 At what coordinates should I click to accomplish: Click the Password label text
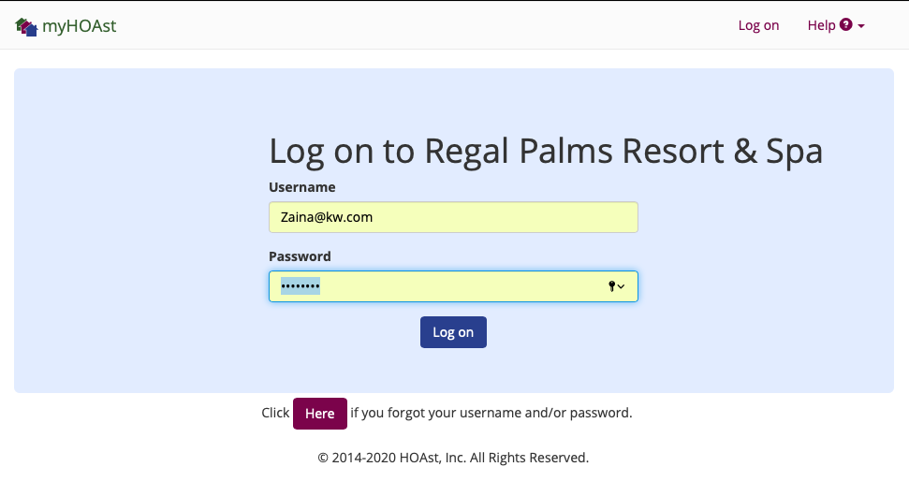pos(300,256)
